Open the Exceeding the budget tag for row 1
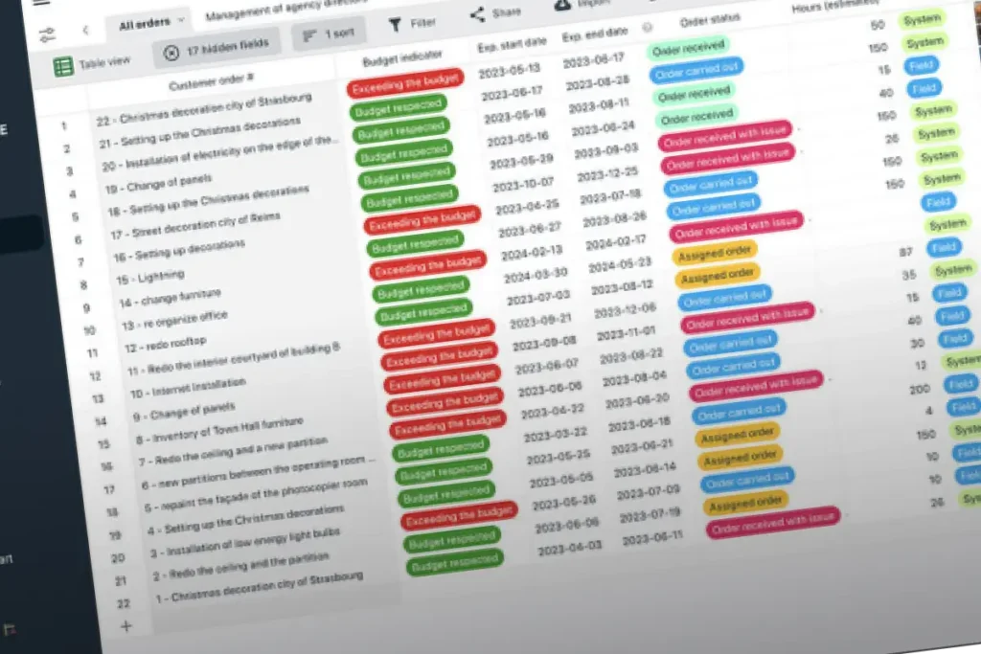 405,83
